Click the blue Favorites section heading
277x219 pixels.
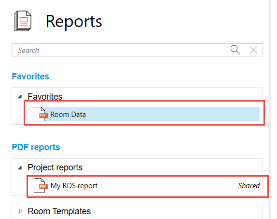[30, 77]
